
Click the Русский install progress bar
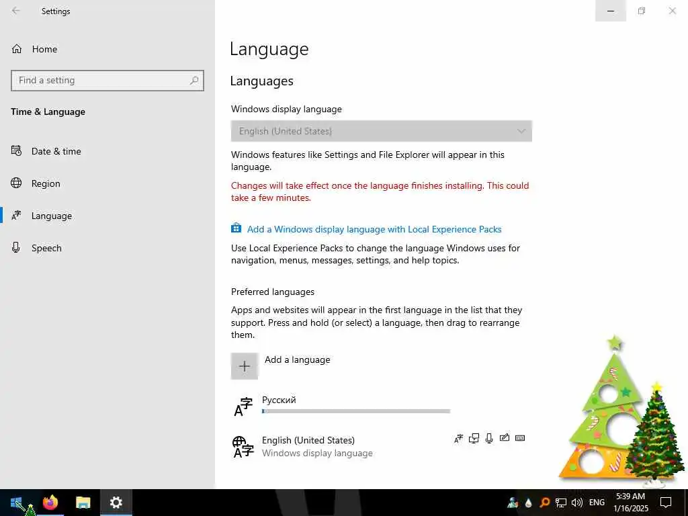(x=356, y=411)
